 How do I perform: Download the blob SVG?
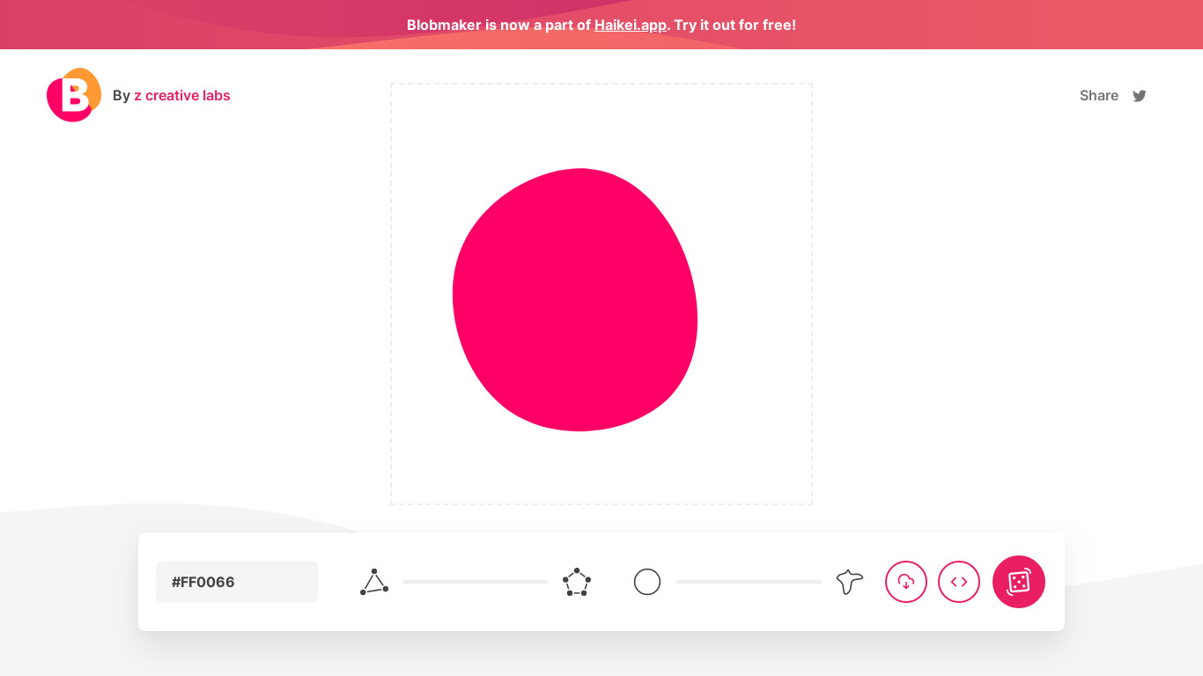906,582
